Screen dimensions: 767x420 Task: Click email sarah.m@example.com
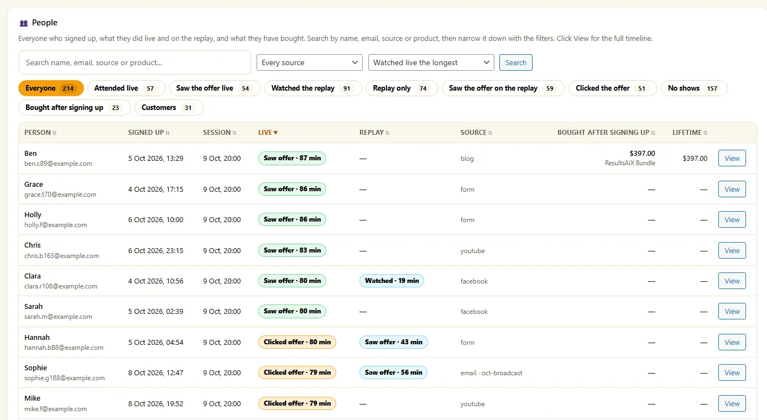coord(58,317)
